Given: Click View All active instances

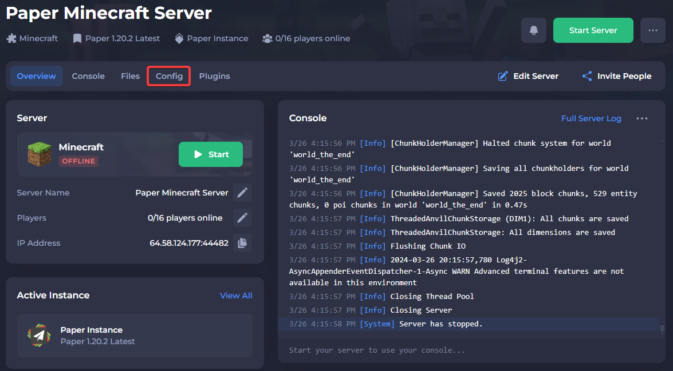Looking at the screenshot, I should 236,296.
